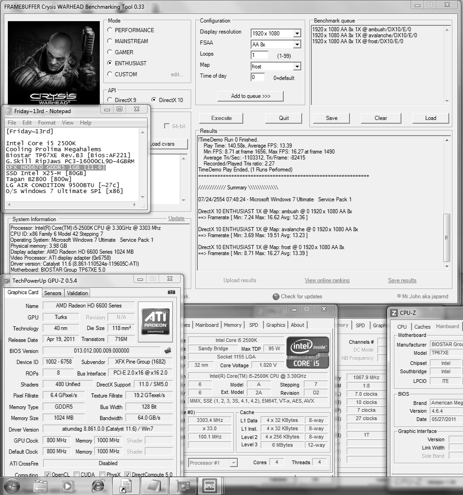Click the Loops input field
This screenshot has width=463, height=495.
click(260, 55)
